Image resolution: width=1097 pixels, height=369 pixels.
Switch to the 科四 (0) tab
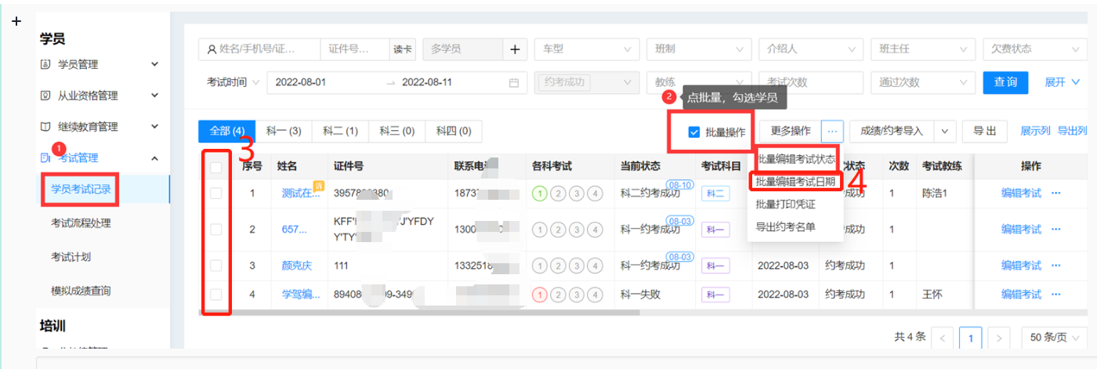point(454,132)
